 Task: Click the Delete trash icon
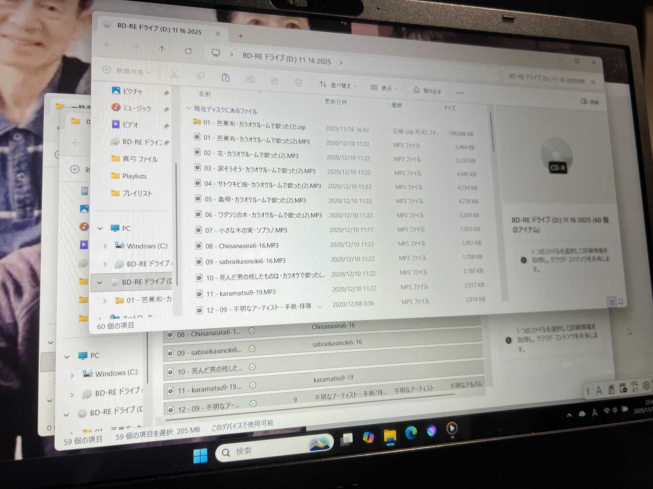click(298, 83)
